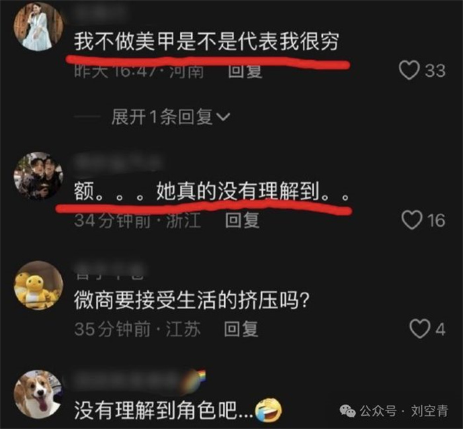Reply to the 江苏 comment
The height and width of the screenshot is (429, 463).
coord(241,329)
